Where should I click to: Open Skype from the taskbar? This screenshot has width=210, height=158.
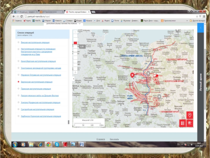(x=56, y=144)
